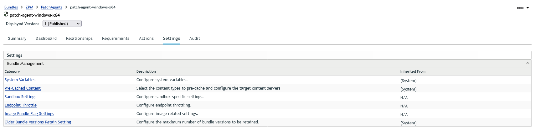
Task: Go to the Relationships tab
Action: (79, 39)
